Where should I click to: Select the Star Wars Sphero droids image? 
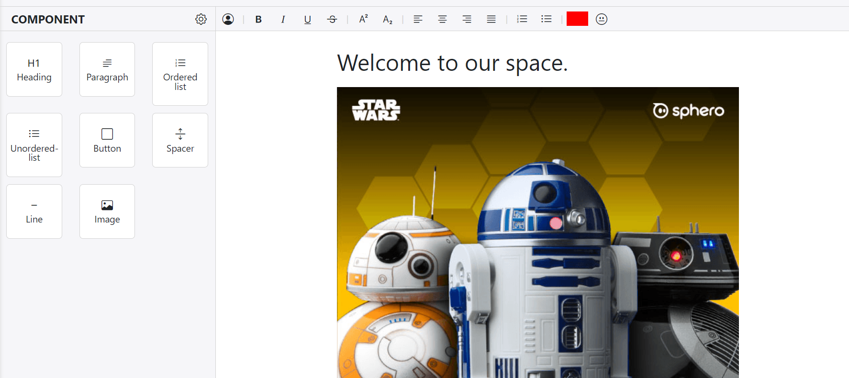coord(538,233)
